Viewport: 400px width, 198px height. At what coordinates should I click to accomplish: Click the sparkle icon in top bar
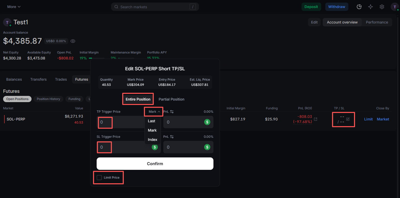(x=371, y=7)
